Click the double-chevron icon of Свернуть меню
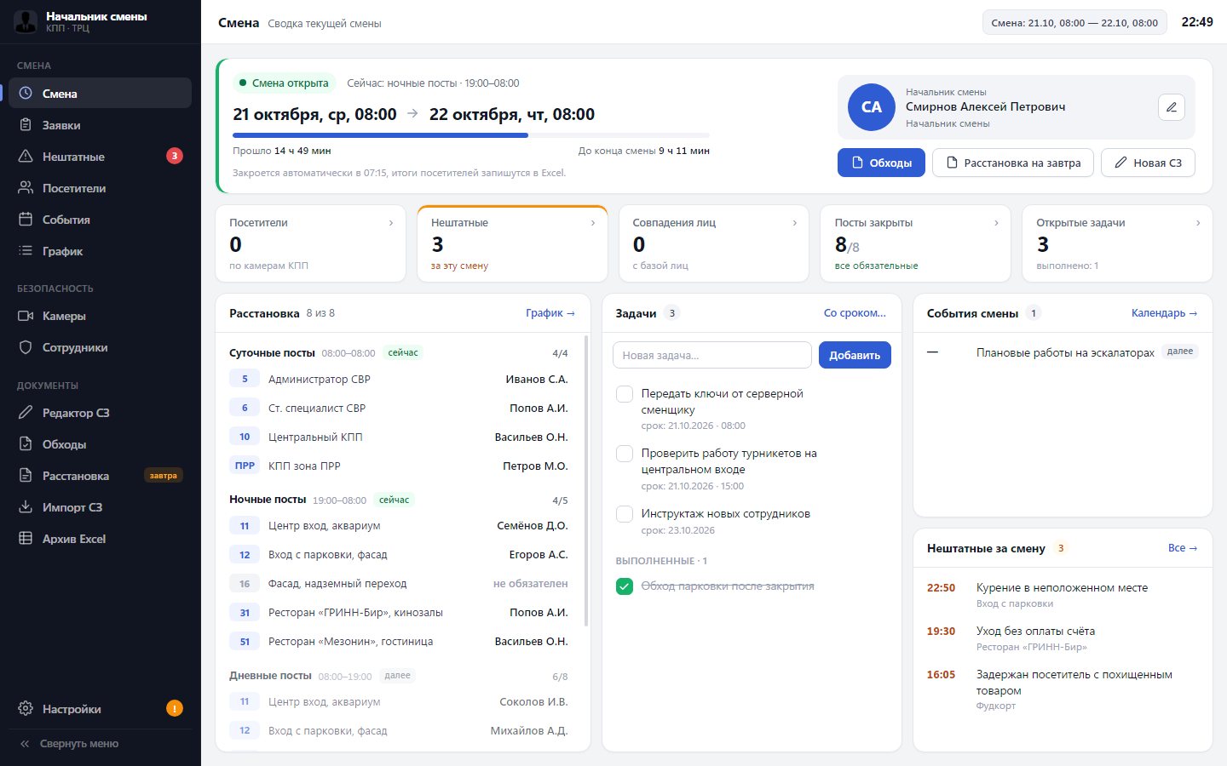 (x=26, y=744)
